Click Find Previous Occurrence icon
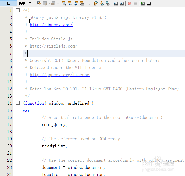 tap(70, 3)
